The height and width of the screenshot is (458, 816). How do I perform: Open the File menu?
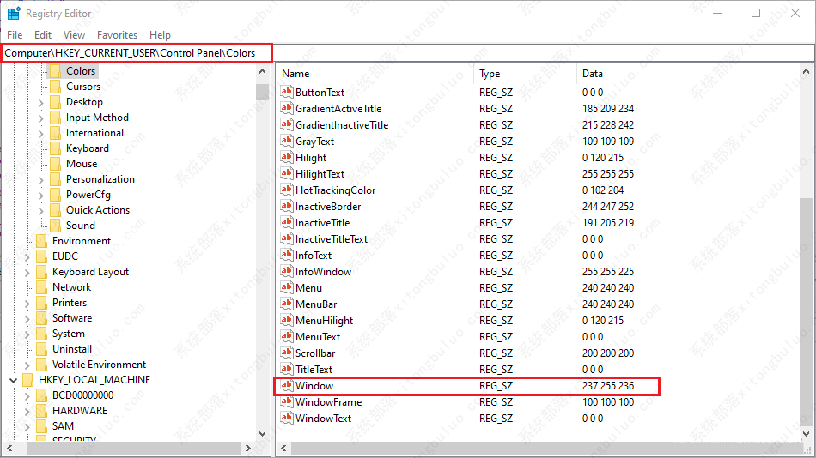[15, 35]
